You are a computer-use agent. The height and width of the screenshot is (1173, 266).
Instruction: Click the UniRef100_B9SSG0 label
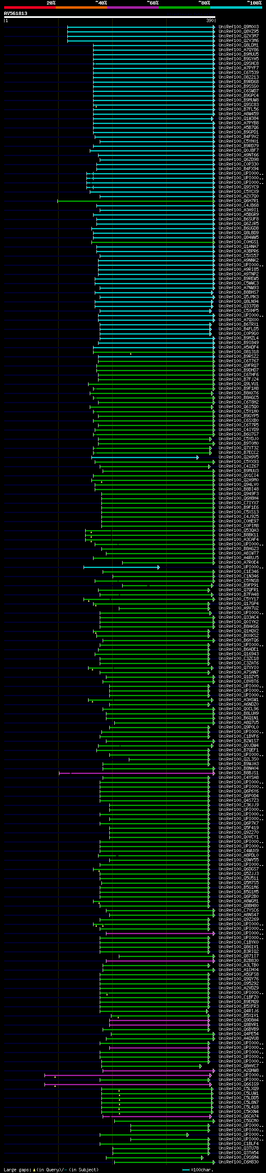coord(239,86)
